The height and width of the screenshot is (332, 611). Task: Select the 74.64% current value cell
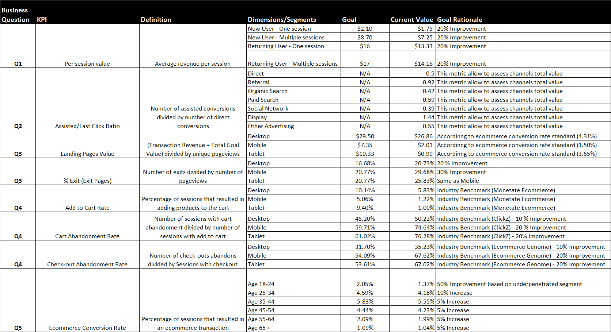424,227
